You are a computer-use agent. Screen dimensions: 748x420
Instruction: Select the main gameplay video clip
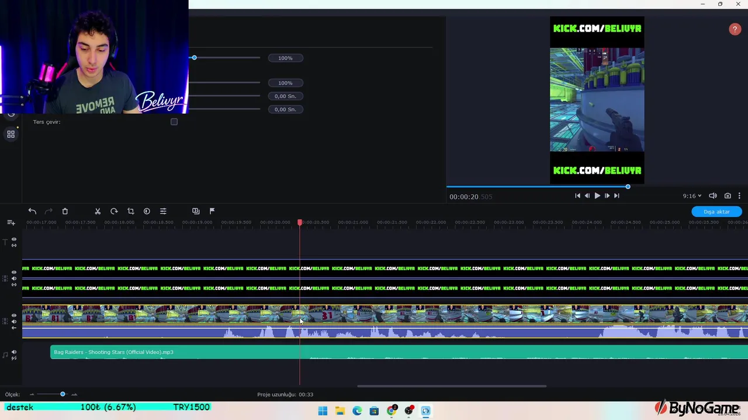(x=385, y=321)
